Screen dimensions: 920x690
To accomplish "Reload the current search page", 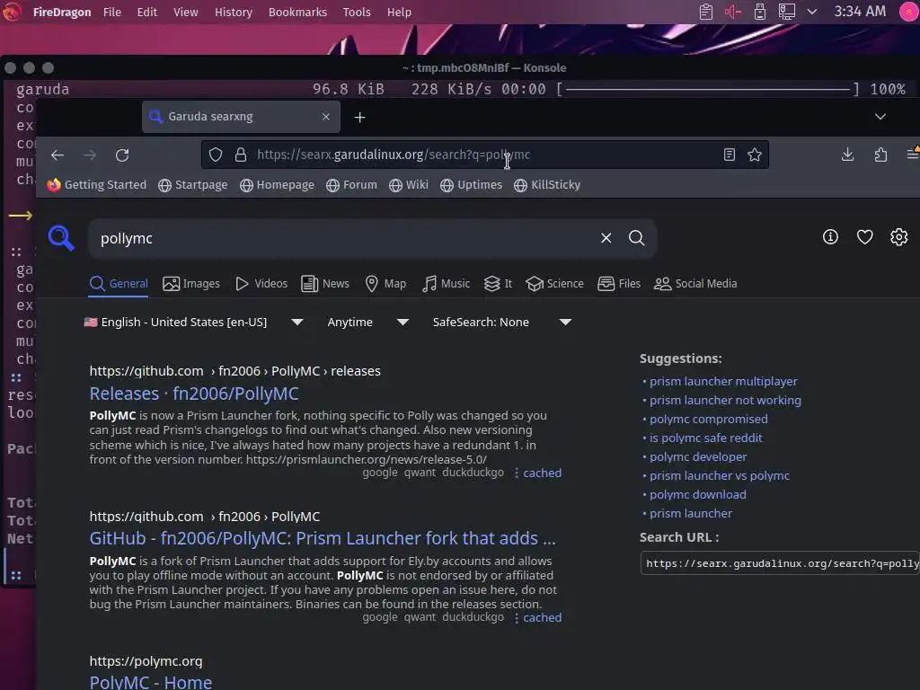I will pyautogui.click(x=122, y=155).
